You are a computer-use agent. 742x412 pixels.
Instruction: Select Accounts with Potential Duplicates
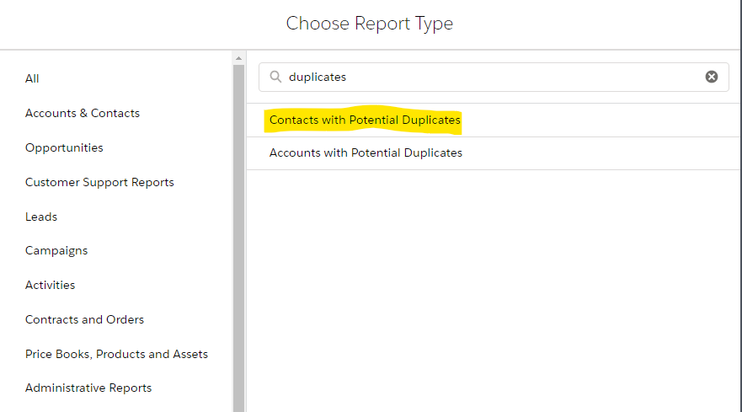point(366,153)
